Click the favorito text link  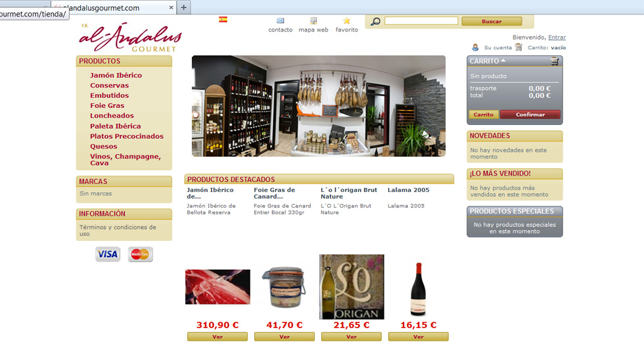347,30
